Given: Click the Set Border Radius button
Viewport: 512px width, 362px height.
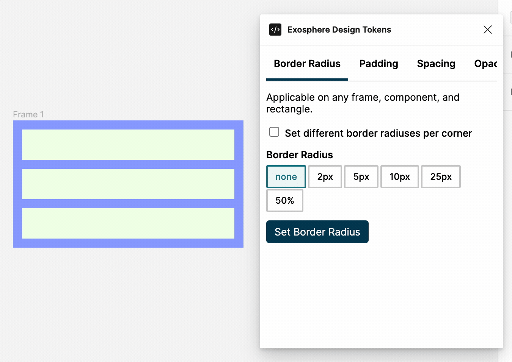Looking at the screenshot, I should pyautogui.click(x=317, y=232).
